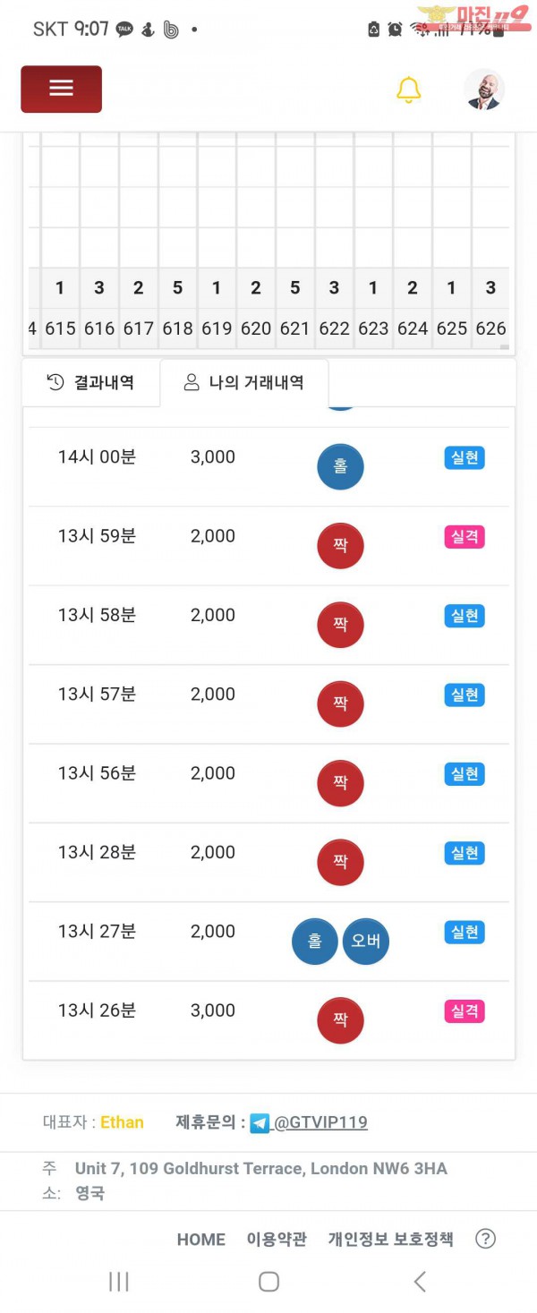This screenshot has height=1313, width=537.
Task: Tap the yellow notification bell
Action: click(409, 90)
